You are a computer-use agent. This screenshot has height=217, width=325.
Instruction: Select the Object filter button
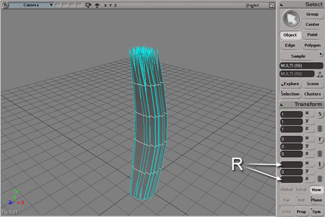[290, 35]
